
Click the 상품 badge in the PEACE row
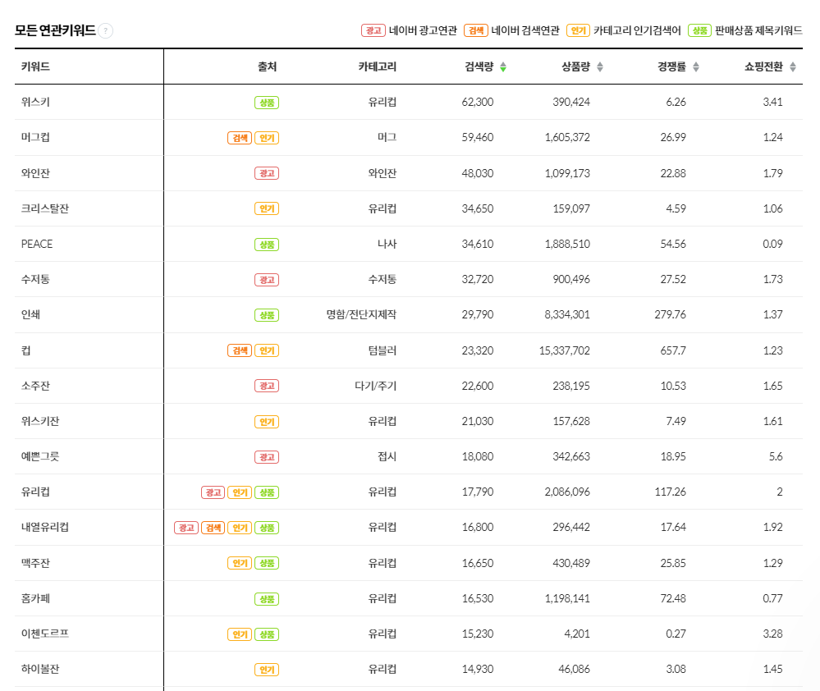pyautogui.click(x=267, y=244)
